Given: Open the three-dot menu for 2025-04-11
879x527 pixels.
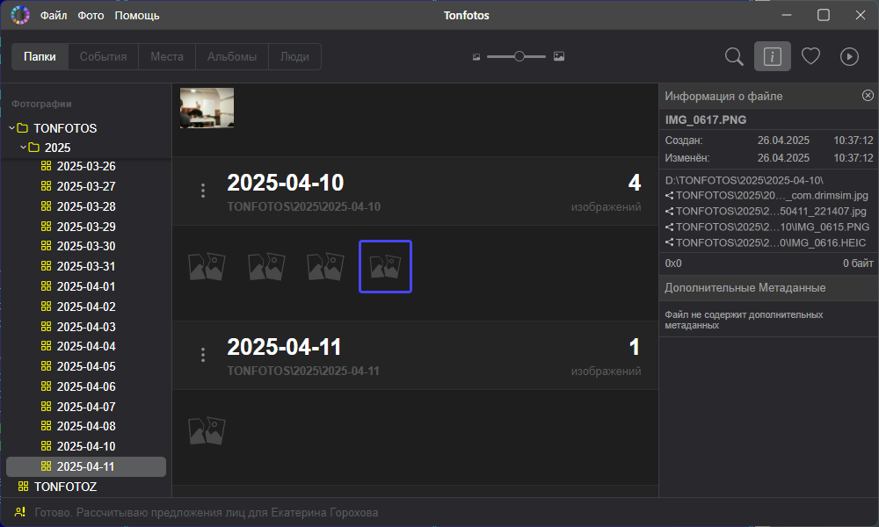Looking at the screenshot, I should (203, 355).
